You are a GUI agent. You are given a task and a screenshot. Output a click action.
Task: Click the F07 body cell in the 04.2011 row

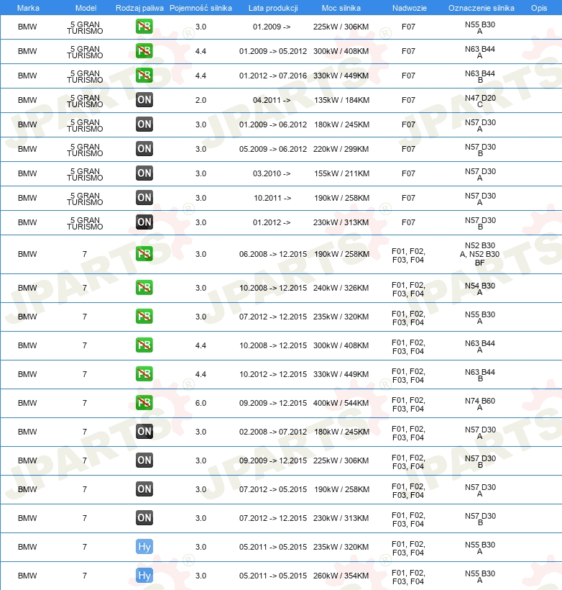point(408,100)
